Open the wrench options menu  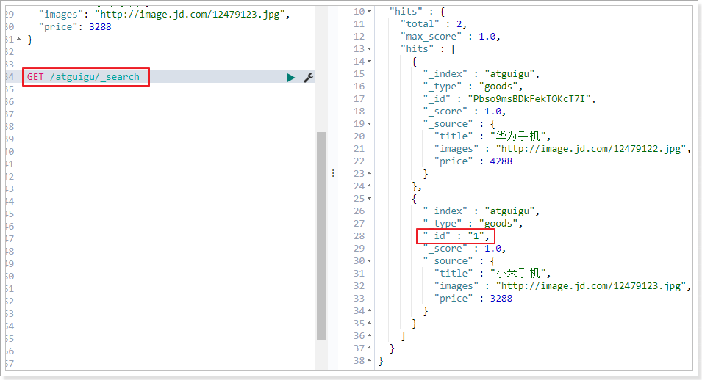tap(309, 77)
